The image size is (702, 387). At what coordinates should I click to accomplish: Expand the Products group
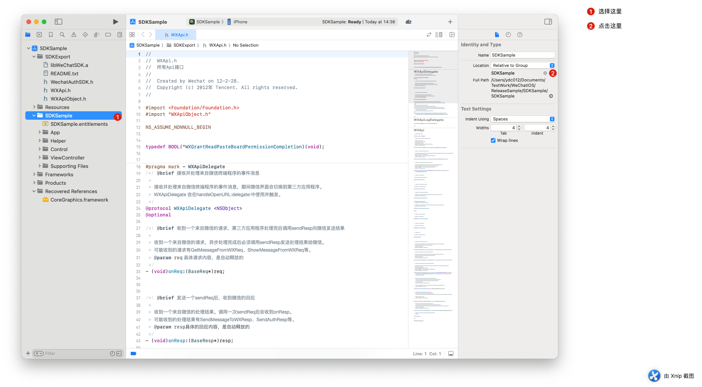tap(34, 183)
